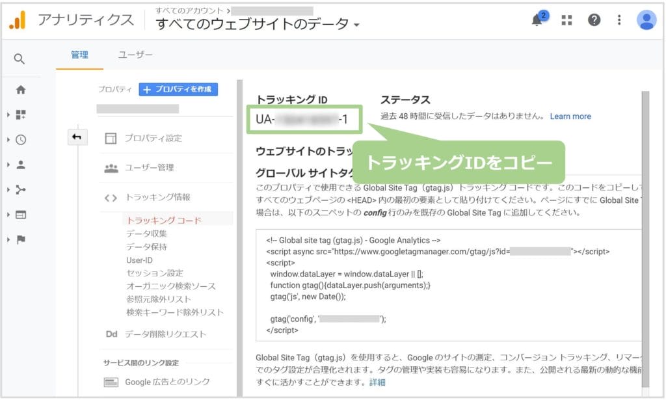
Task: Select User-ID in the tracking menu
Action: (139, 260)
